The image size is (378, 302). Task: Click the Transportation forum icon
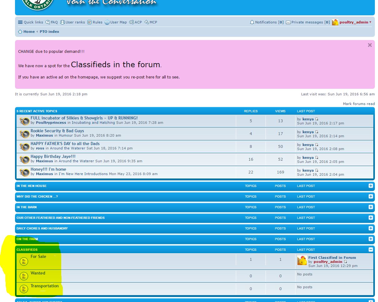click(24, 289)
